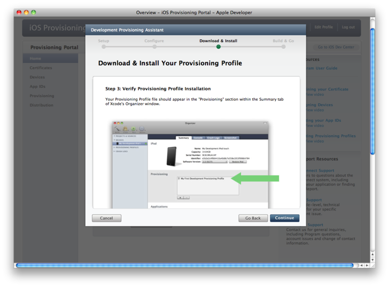The width and height of the screenshot is (389, 287).
Task: Open Certificates in the portal sidebar
Action: 41,68
